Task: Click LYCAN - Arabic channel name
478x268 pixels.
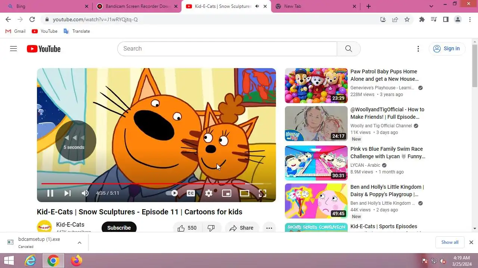Action: click(x=365, y=165)
